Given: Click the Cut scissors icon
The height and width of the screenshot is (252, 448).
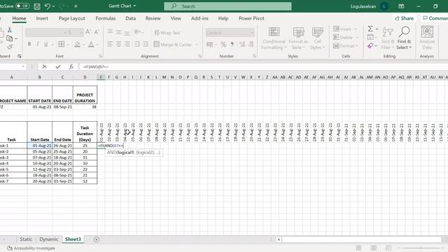Looking at the screenshot, I should [x=9, y=30].
